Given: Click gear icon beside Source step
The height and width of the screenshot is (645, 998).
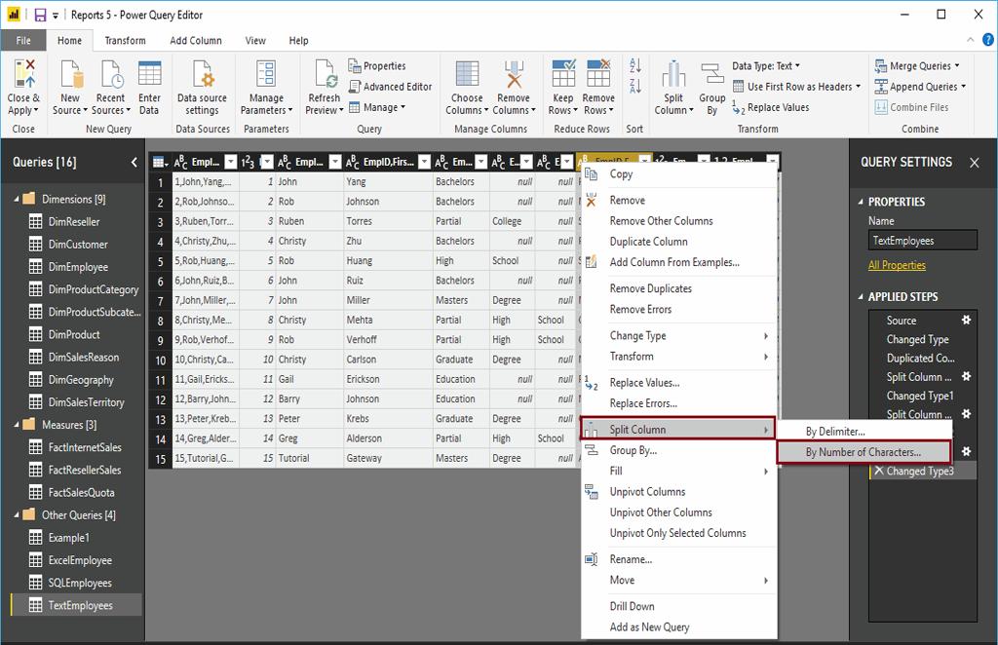Looking at the screenshot, I should (966, 320).
